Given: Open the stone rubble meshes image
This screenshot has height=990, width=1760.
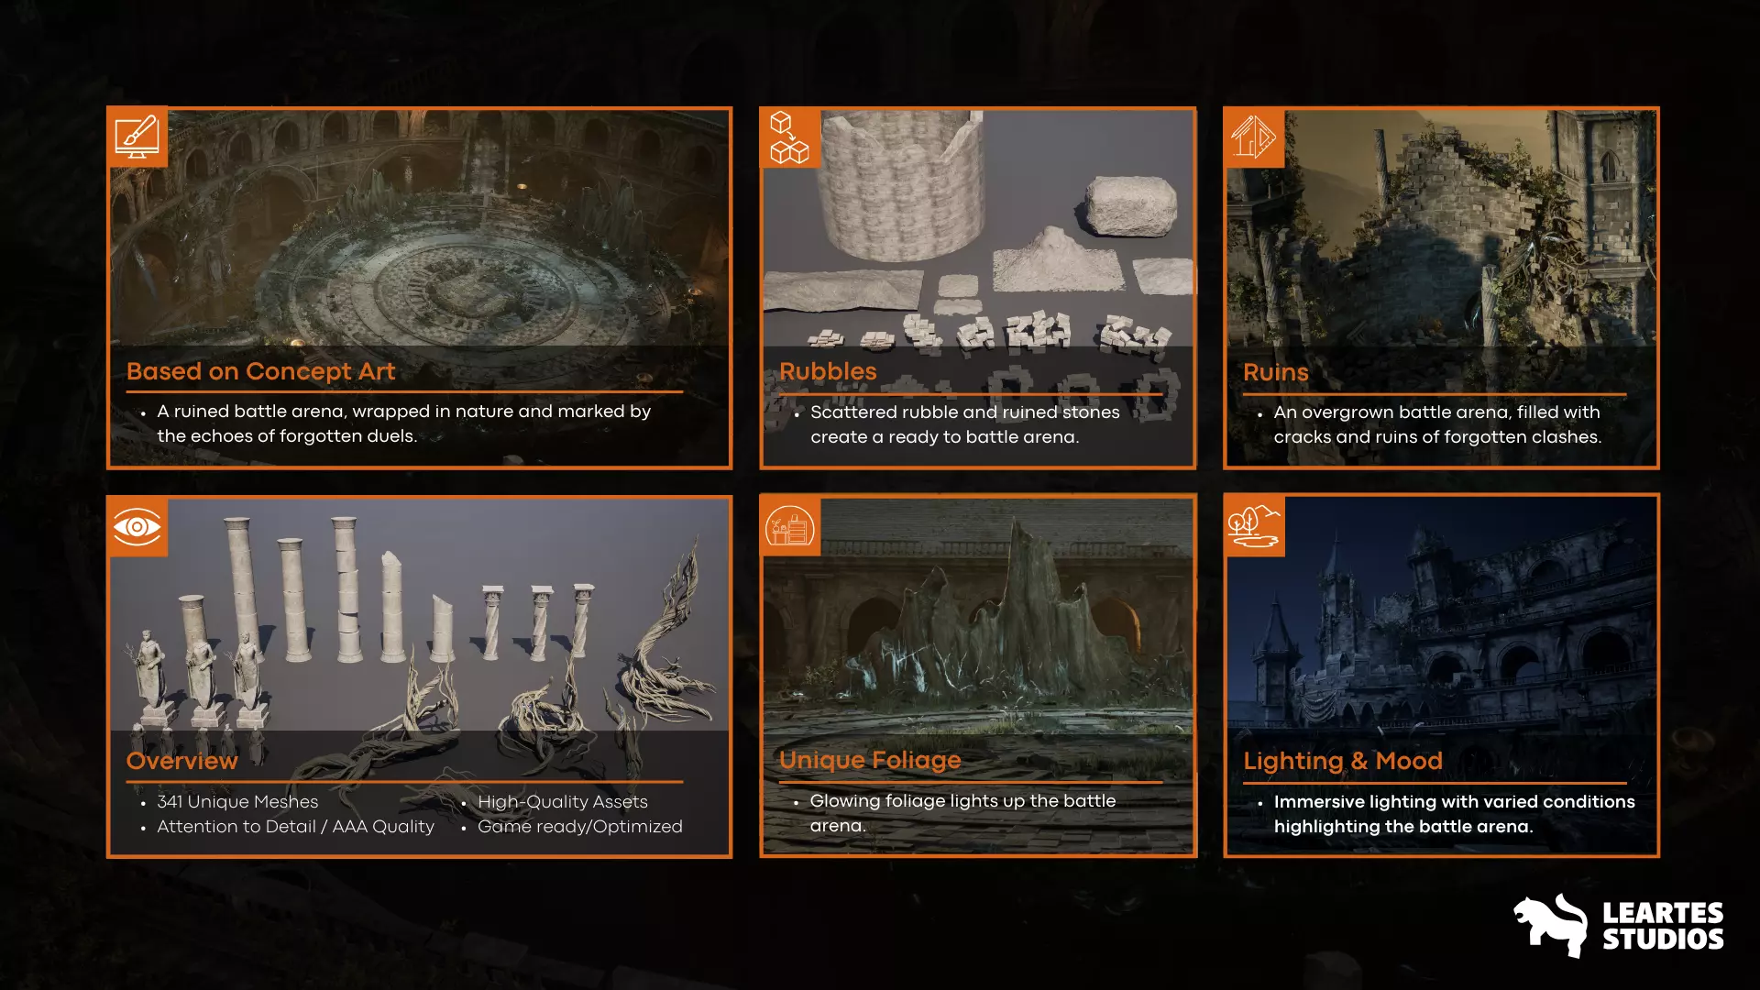Looking at the screenshot, I should coord(978,228).
